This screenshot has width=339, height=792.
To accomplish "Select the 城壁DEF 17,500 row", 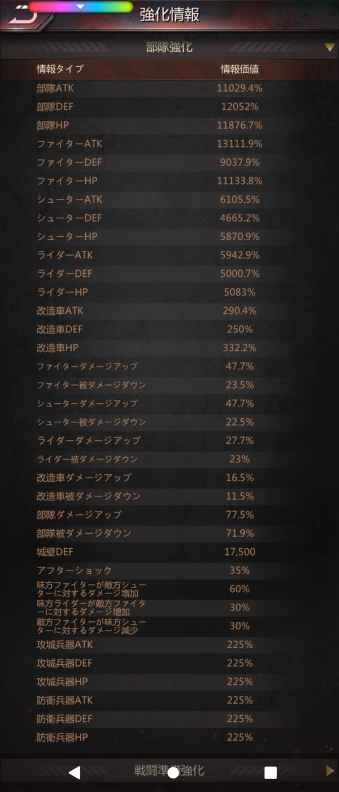I will pos(169,552).
